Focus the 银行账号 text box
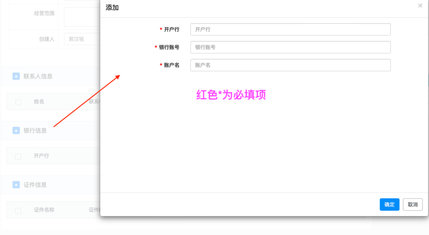This screenshot has width=429, height=235. point(290,47)
